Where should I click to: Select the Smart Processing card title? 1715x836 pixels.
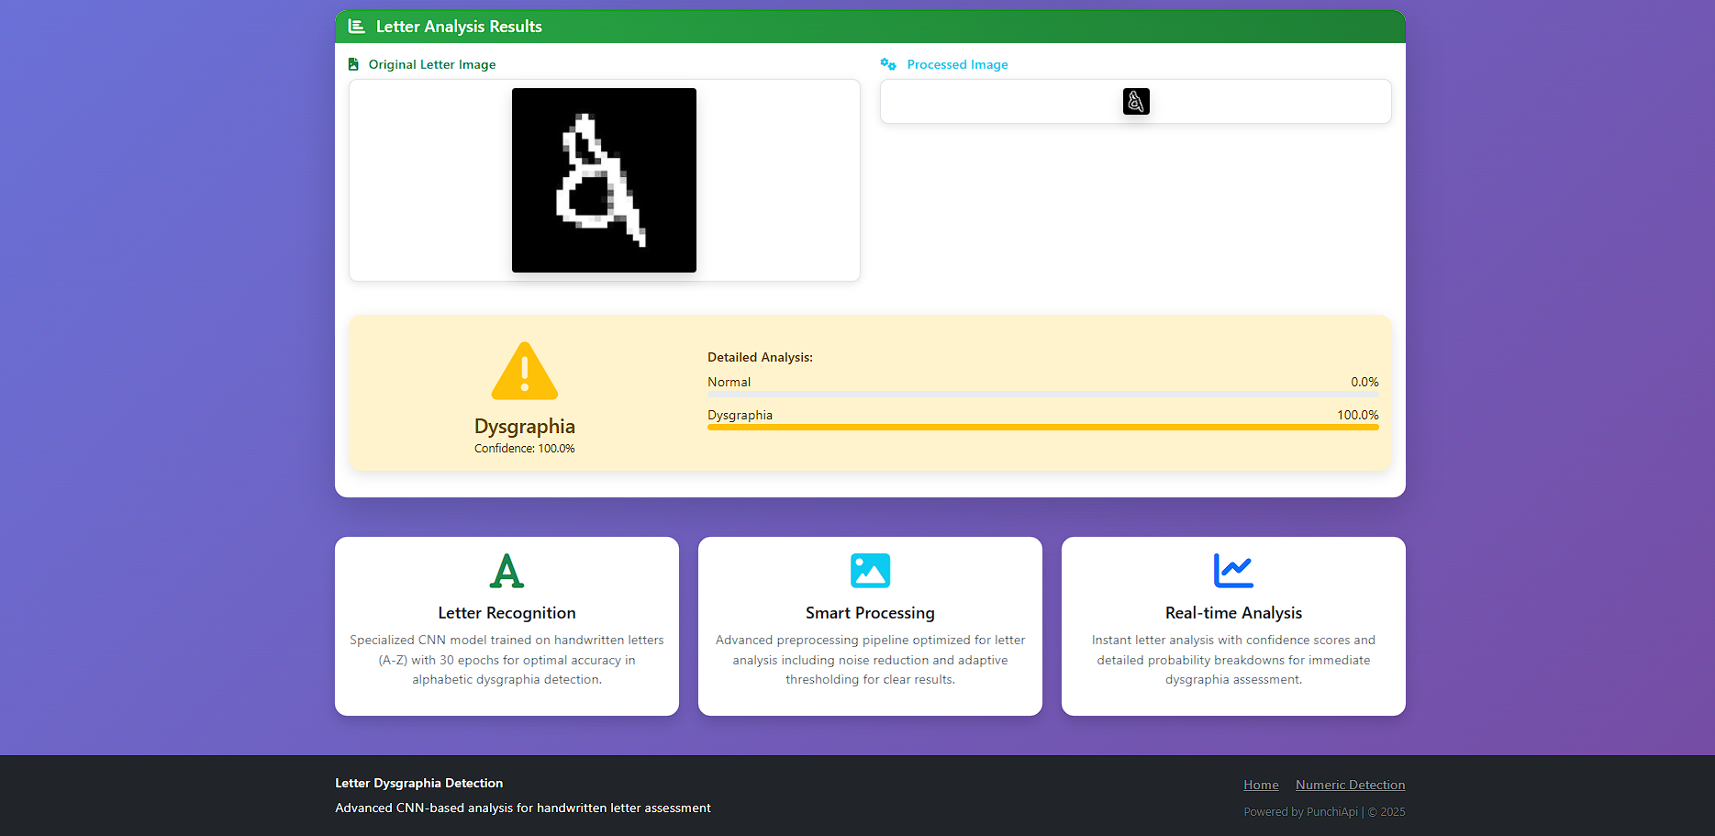(870, 613)
